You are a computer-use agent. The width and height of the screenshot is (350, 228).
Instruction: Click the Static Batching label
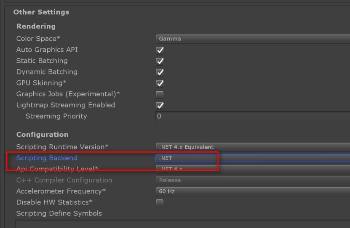(x=42, y=61)
